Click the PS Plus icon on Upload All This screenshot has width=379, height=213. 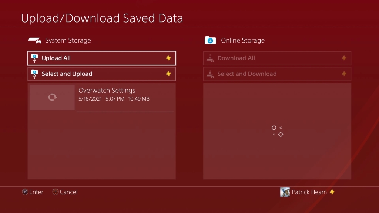click(168, 58)
